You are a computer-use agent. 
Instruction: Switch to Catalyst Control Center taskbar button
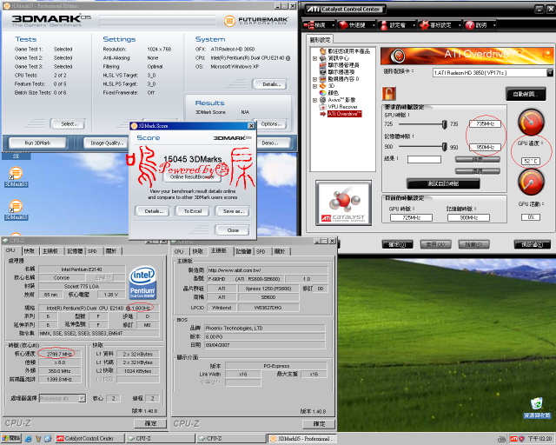pyautogui.click(x=90, y=439)
